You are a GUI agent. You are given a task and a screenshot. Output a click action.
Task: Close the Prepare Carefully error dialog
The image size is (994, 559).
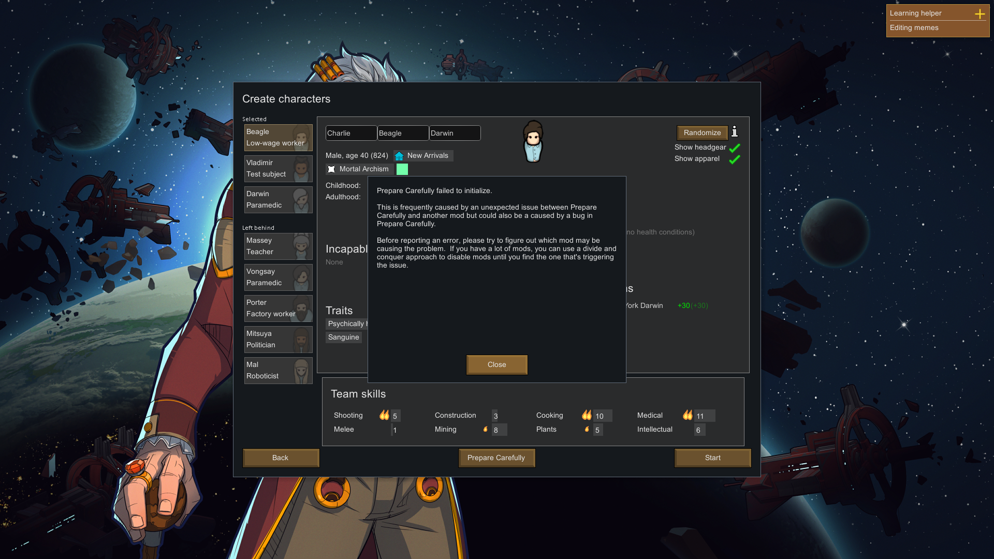[x=496, y=364]
